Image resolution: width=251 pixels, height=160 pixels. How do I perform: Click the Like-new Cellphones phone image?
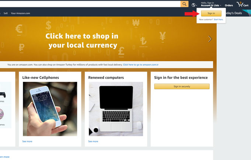50,109
